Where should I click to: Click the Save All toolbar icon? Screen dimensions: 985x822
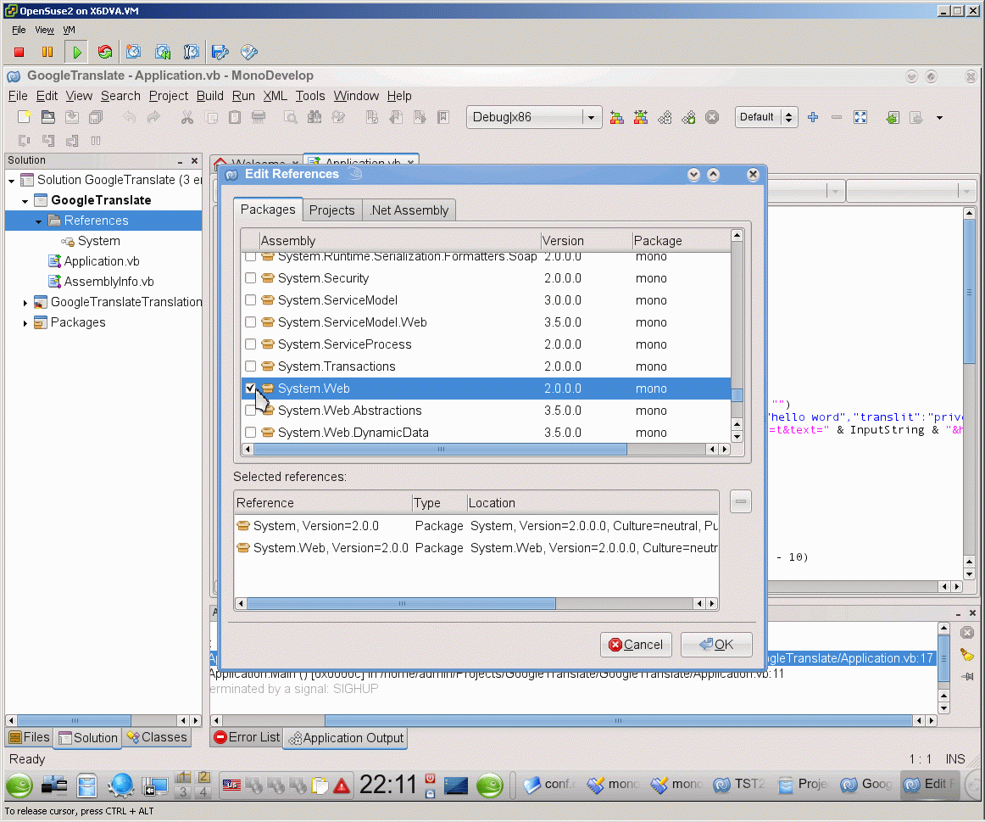(96, 117)
